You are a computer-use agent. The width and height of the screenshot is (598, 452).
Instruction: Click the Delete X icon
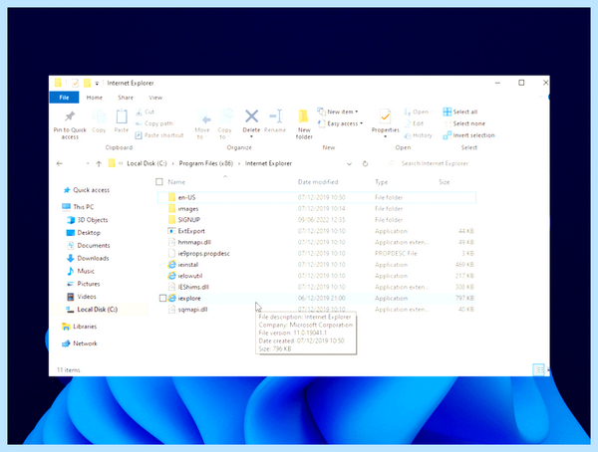point(252,116)
